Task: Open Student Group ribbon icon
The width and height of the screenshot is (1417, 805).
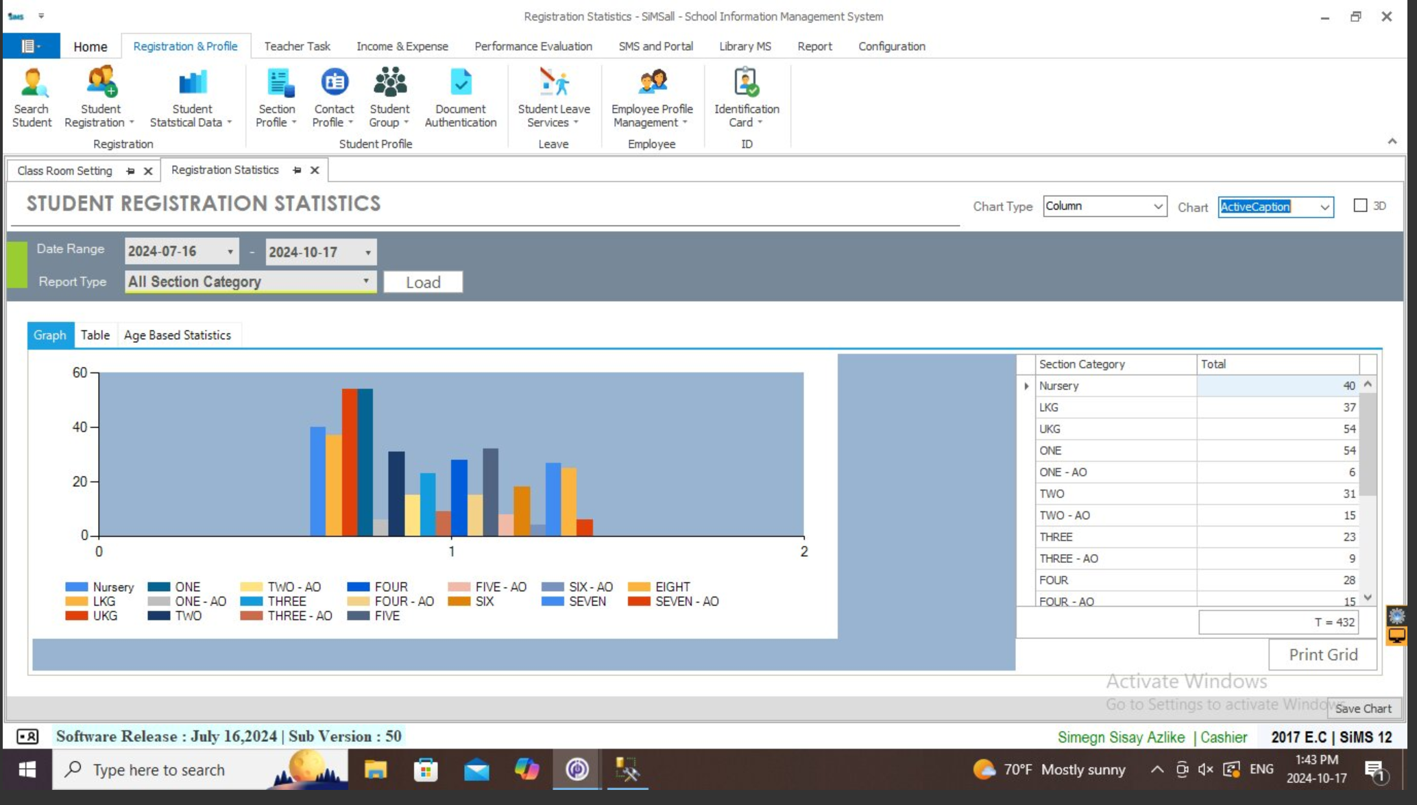Action: tap(389, 98)
